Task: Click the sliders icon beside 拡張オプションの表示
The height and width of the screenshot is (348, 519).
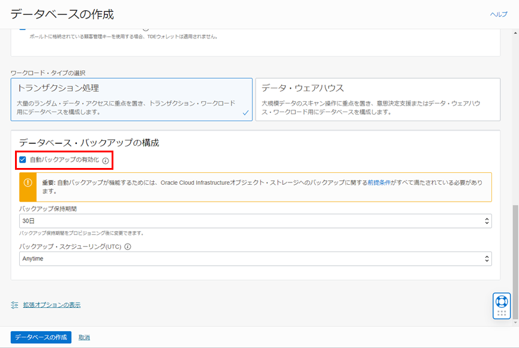Action: point(15,305)
